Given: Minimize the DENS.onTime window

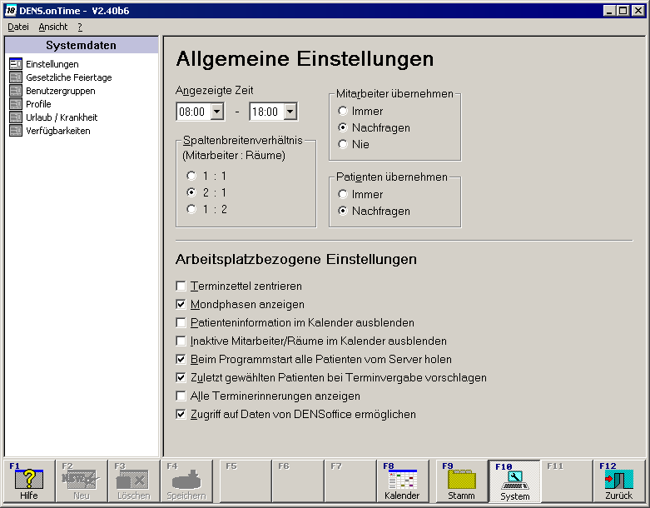Looking at the screenshot, I should 609,10.
